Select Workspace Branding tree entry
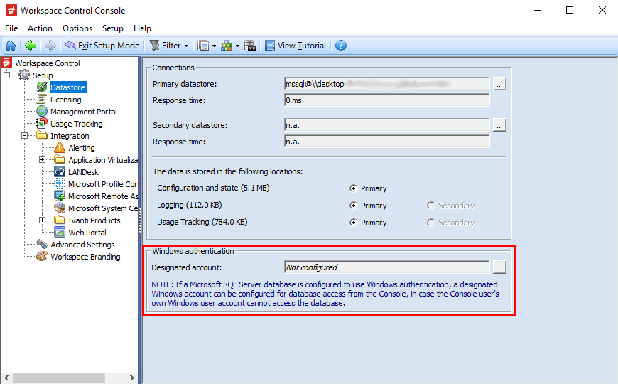618x384 pixels. click(x=85, y=257)
